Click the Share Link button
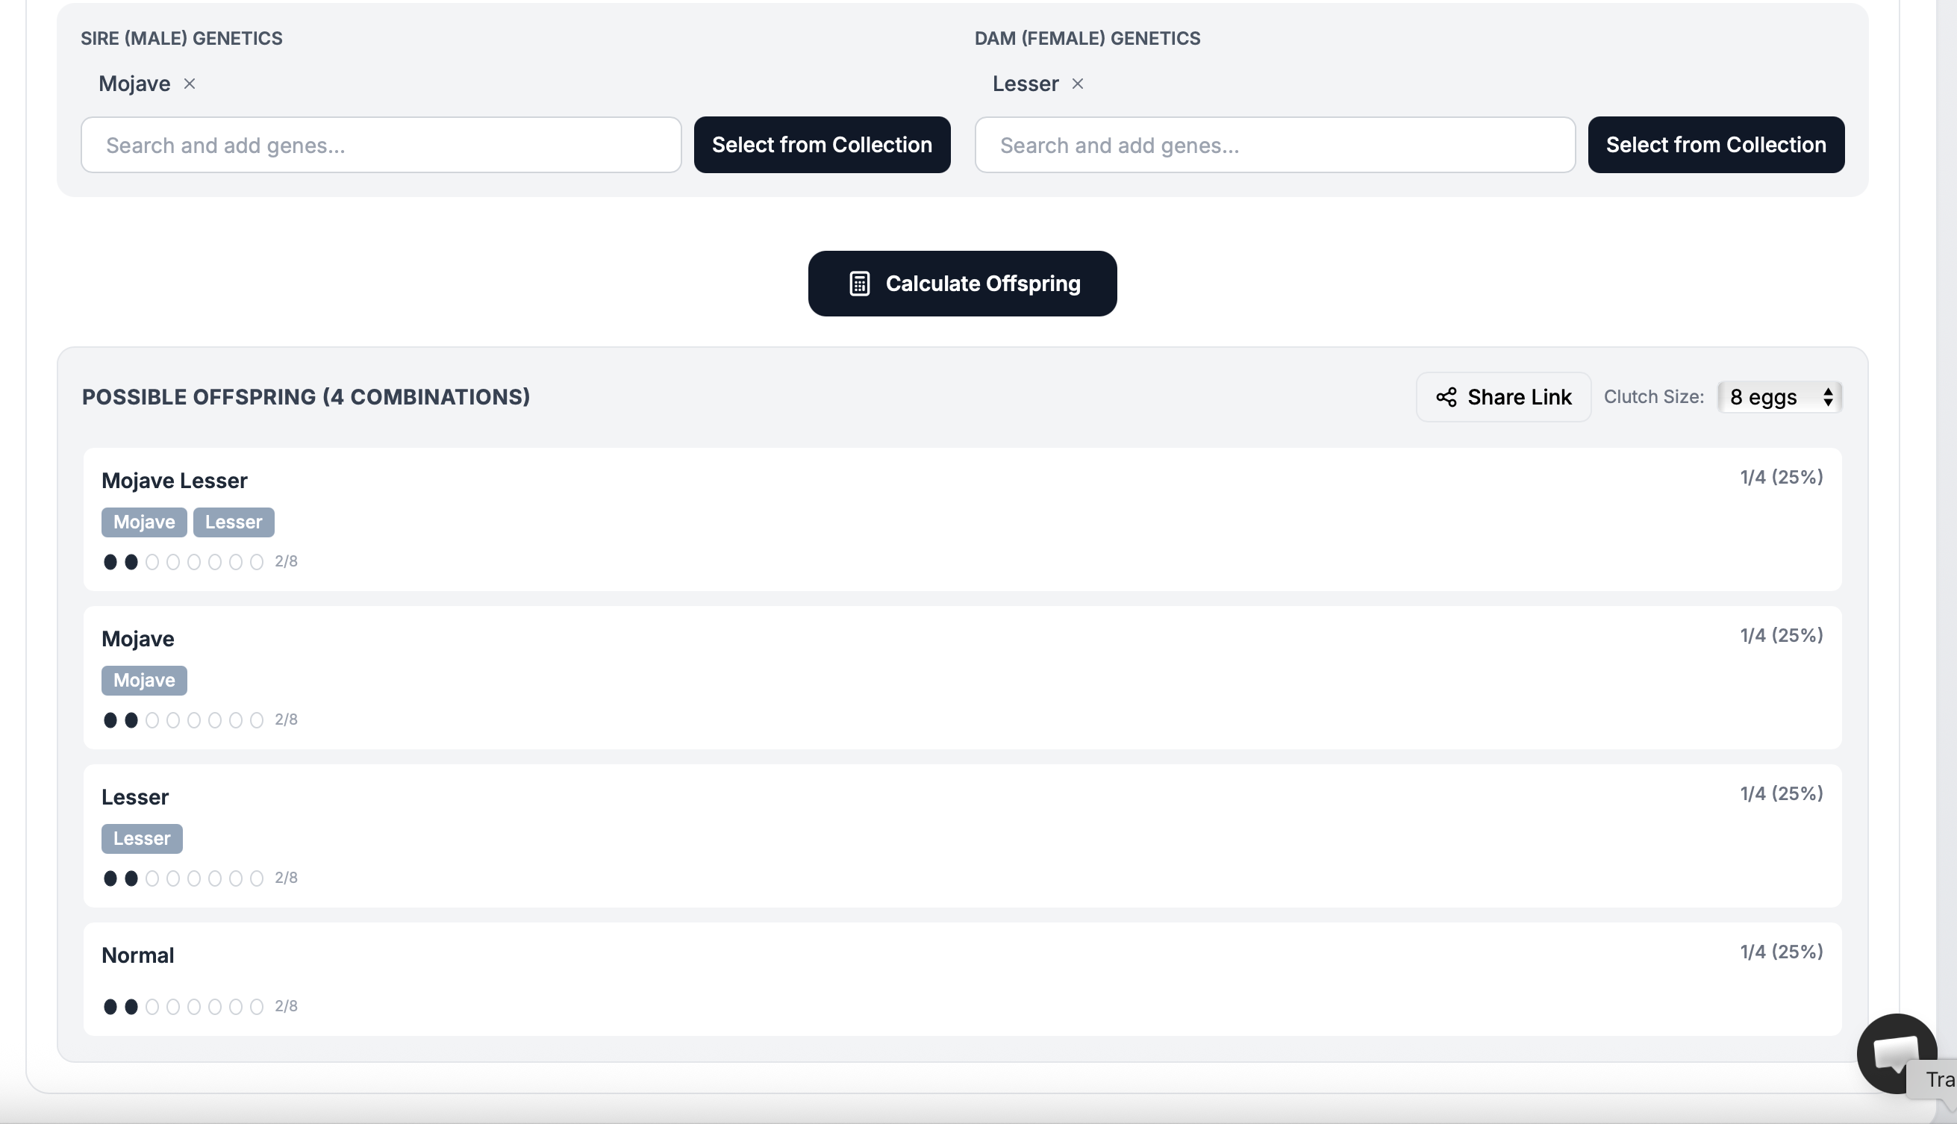This screenshot has width=1957, height=1124. (x=1502, y=397)
